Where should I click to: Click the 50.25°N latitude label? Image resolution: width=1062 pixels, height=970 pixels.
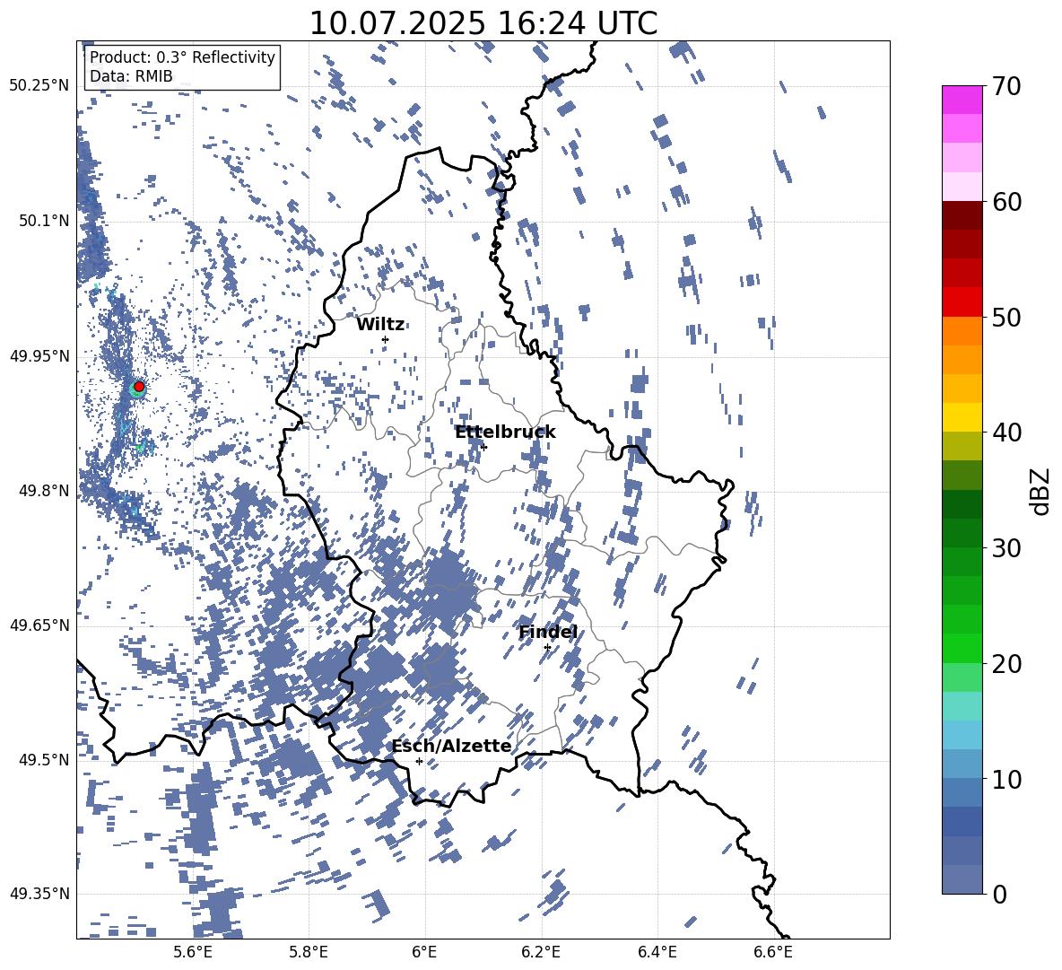(39, 86)
